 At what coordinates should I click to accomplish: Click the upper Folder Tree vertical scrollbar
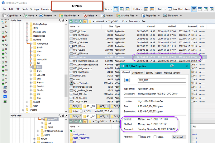66,86
